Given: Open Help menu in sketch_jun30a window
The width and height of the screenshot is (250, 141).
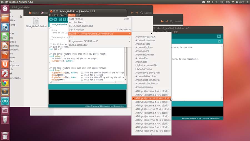Looking at the screenshot, I should tap(175, 32).
